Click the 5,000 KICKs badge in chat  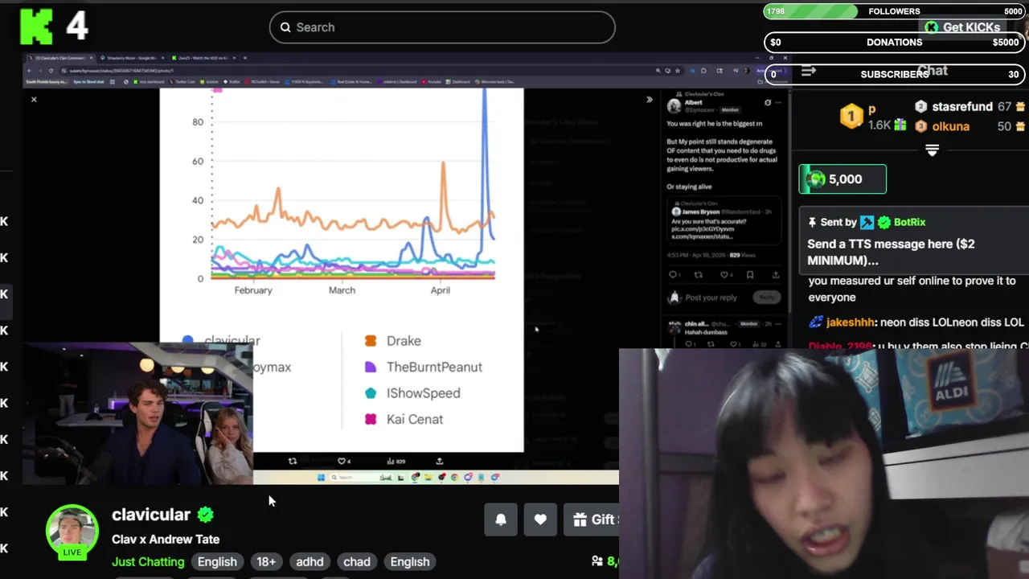pos(842,179)
